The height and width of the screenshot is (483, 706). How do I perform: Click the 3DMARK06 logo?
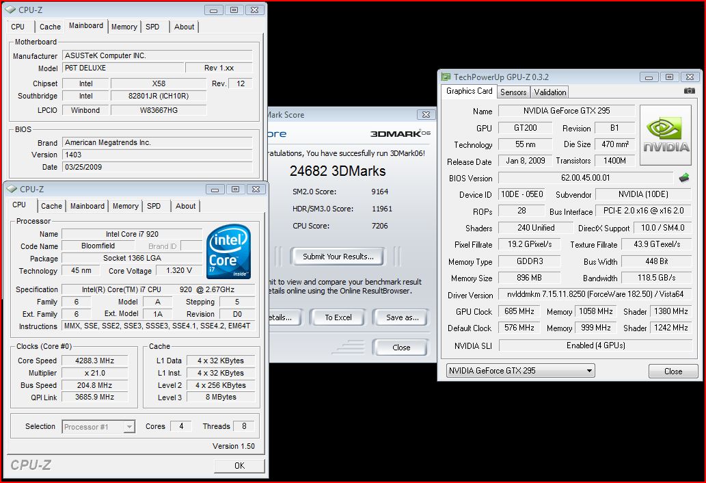point(400,133)
